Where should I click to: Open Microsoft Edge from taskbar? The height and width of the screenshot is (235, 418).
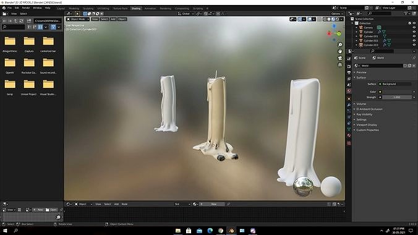coord(210,231)
